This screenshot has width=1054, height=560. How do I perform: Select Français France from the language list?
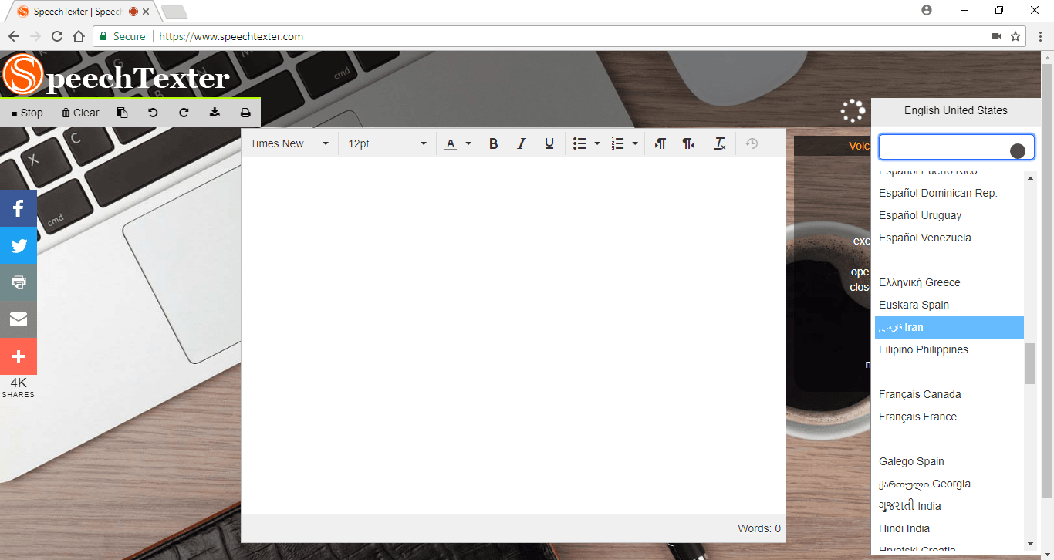tap(917, 417)
